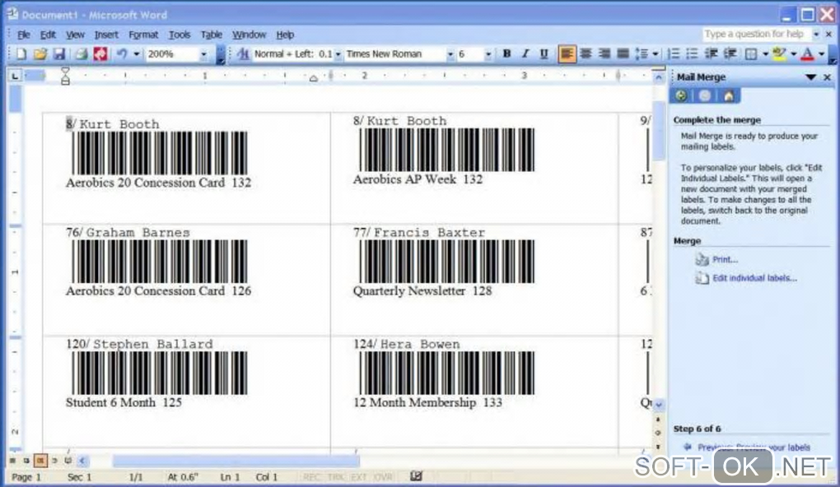Image resolution: width=840 pixels, height=487 pixels.
Task: Close the Mail Merge task pane
Action: (x=827, y=77)
